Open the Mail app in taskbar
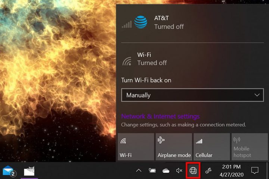 (x=9, y=171)
